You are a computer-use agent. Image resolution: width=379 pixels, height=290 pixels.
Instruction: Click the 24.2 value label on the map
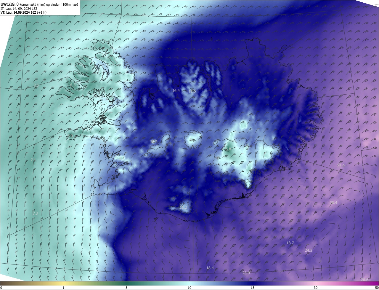[309, 251]
